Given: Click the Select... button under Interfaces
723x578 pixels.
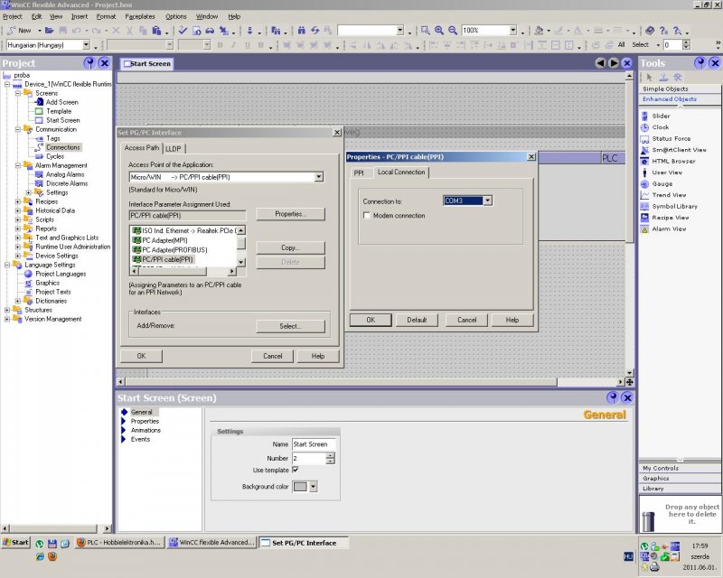Looking at the screenshot, I should pyautogui.click(x=290, y=326).
